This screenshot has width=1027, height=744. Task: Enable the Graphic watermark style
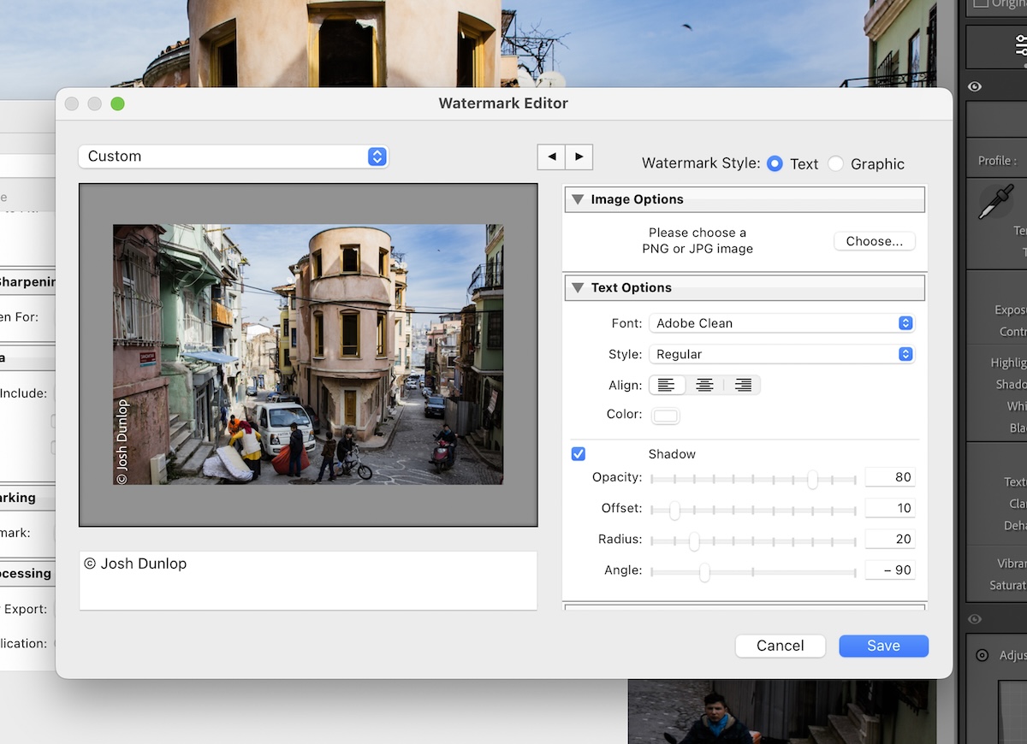pos(835,164)
